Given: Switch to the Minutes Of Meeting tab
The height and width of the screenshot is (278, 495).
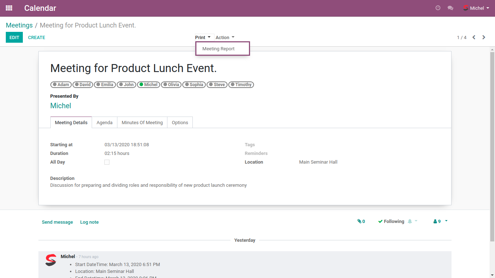Looking at the screenshot, I should click(x=142, y=123).
